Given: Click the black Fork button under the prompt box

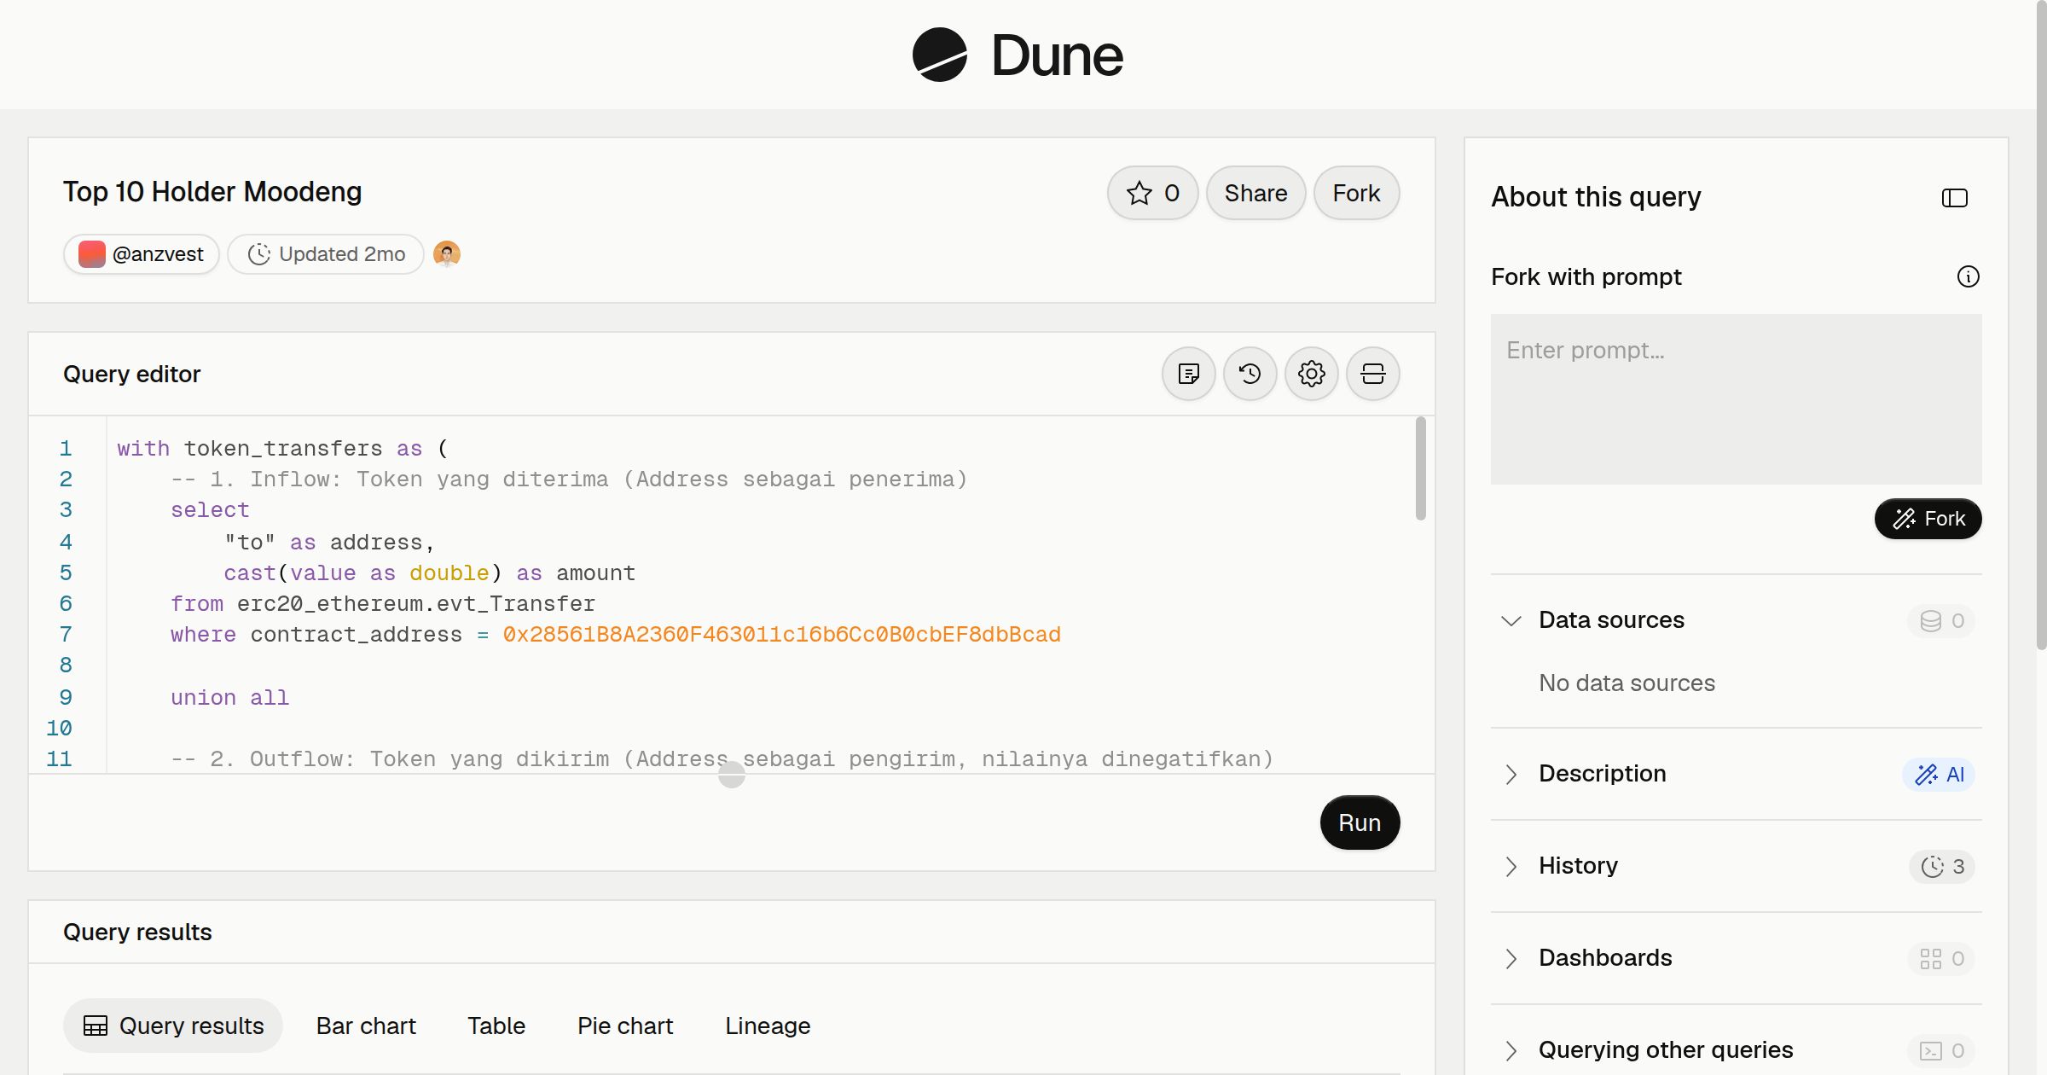Looking at the screenshot, I should (1928, 519).
